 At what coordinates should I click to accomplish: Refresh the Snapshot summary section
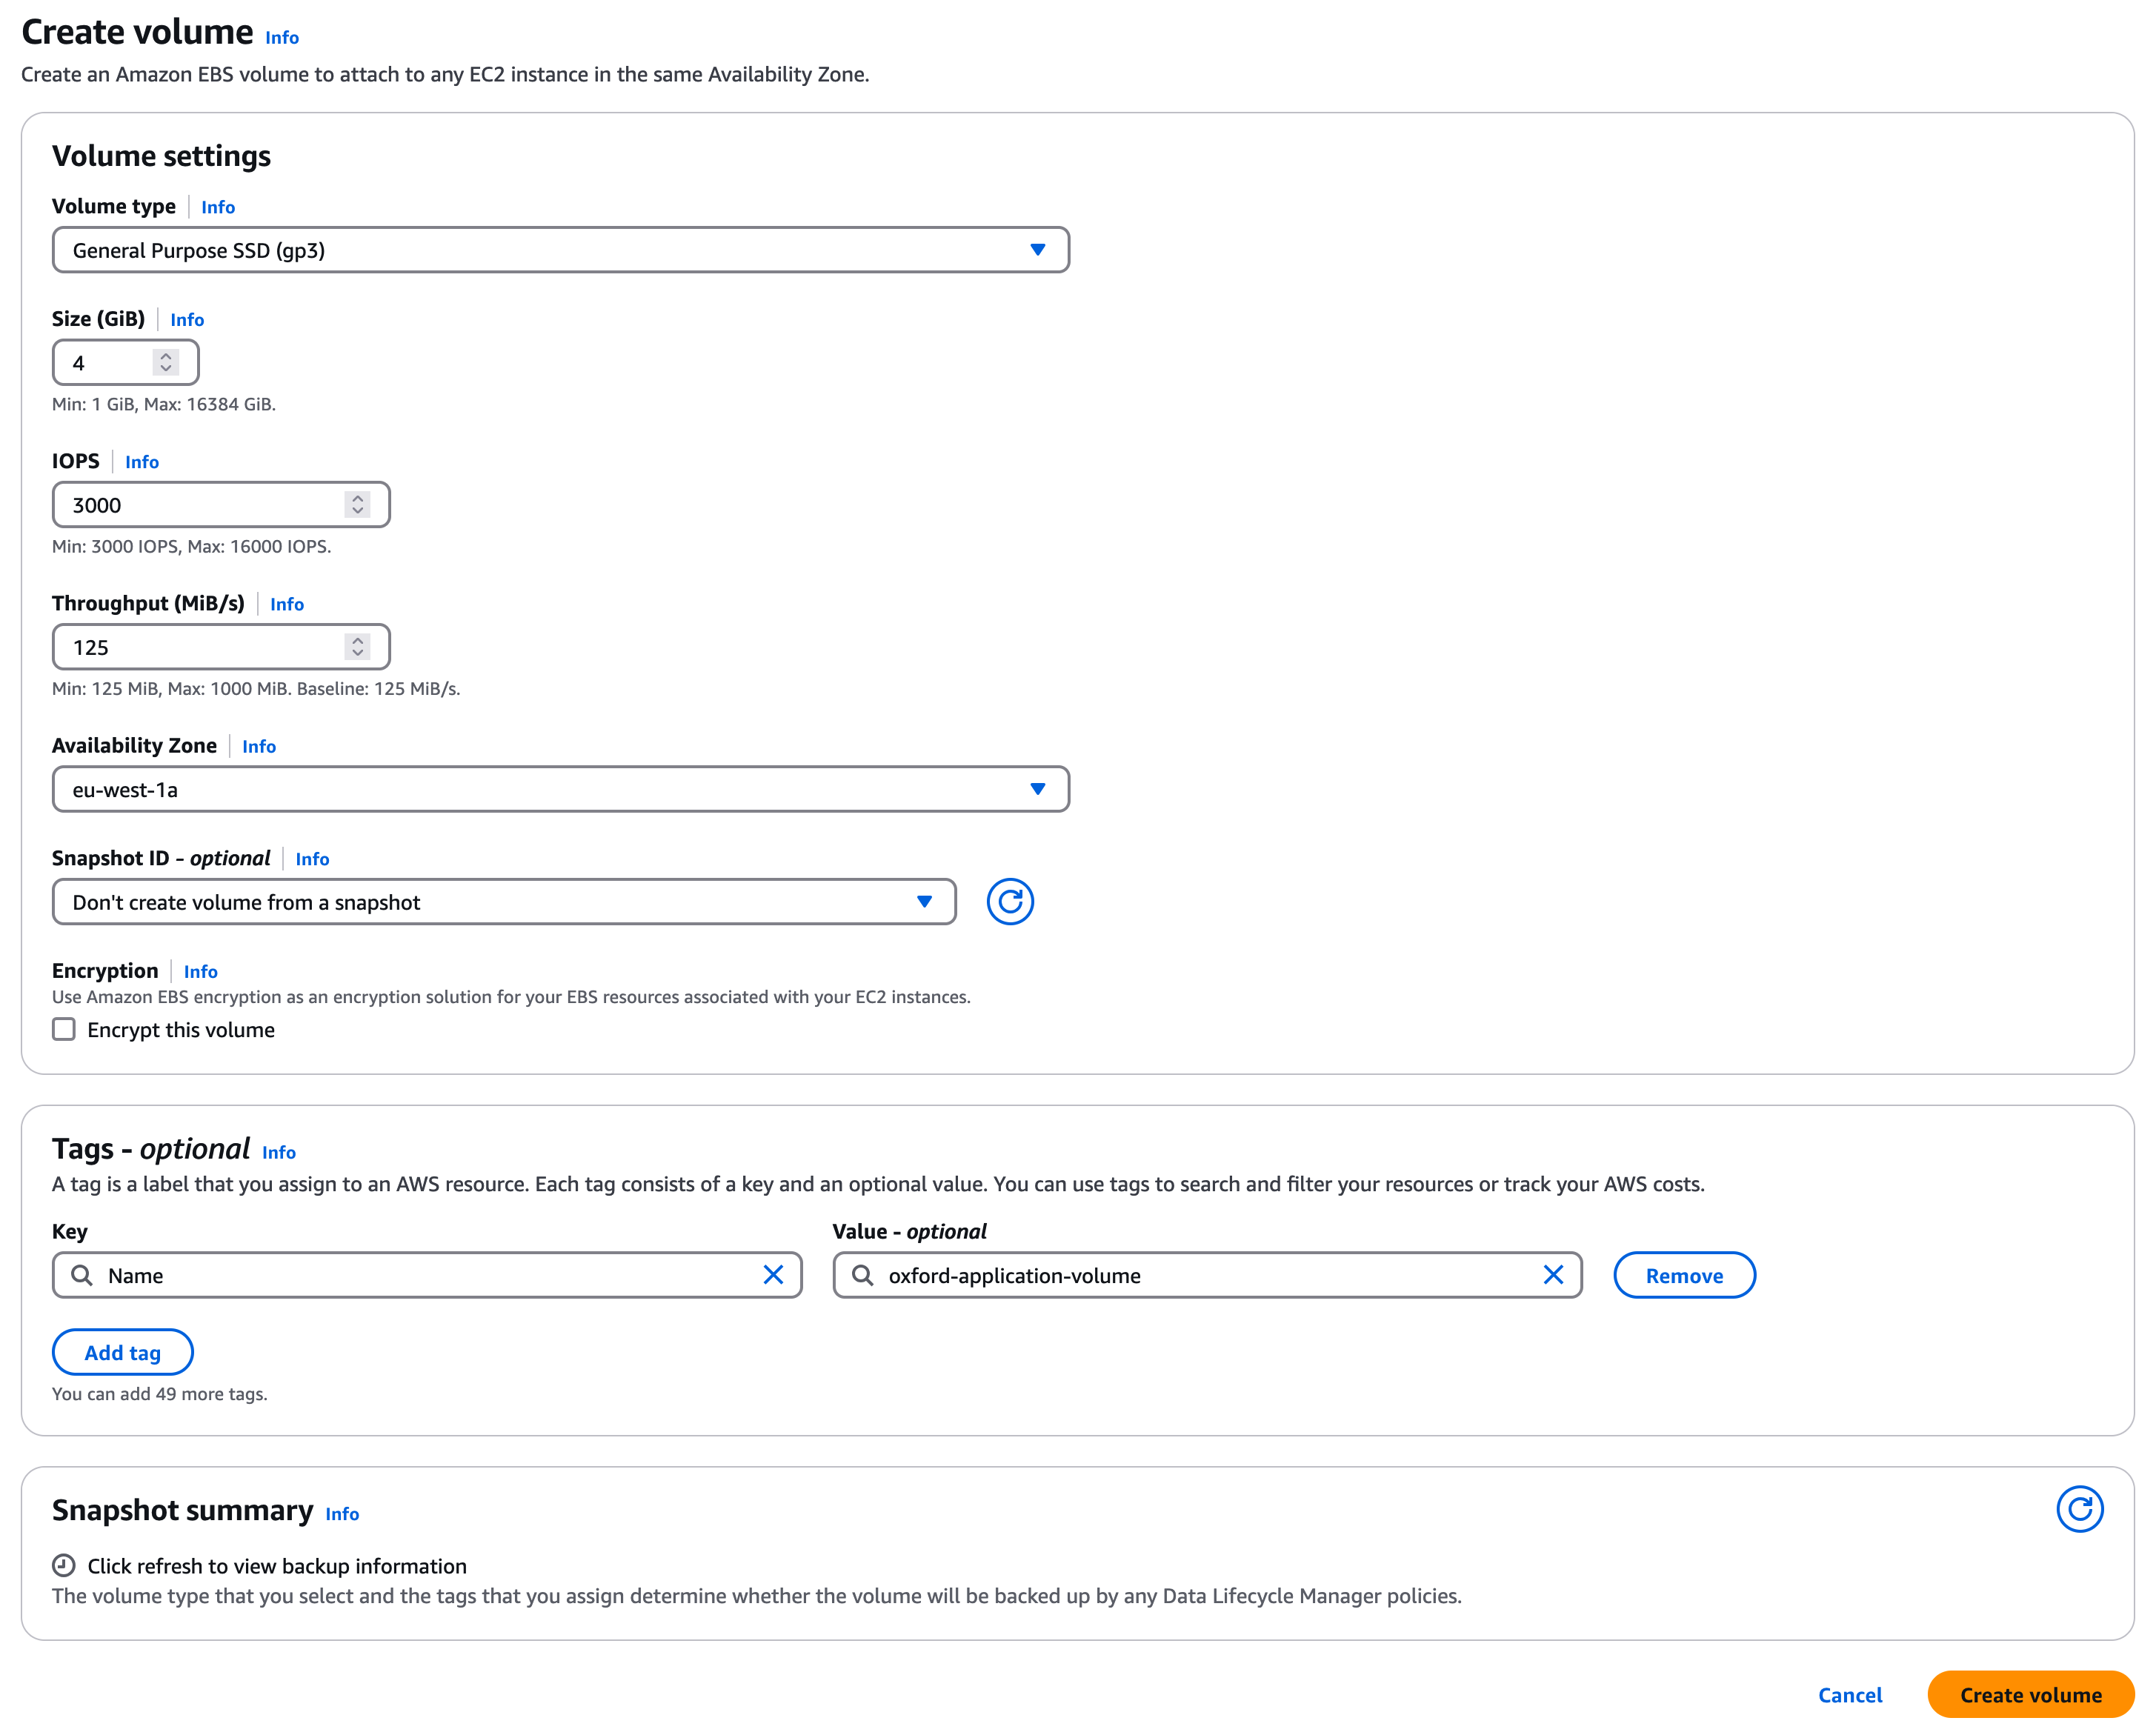coord(2079,1508)
